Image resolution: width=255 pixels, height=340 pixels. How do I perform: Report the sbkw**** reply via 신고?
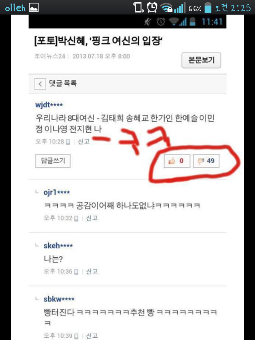coord(92,336)
